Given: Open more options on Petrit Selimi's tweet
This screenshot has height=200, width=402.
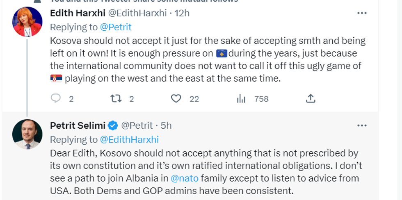Looking at the screenshot, I should point(362,125).
